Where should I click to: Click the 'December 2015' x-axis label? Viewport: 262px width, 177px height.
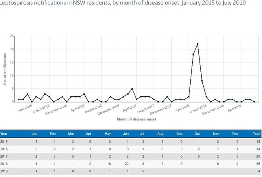tap(56, 110)
